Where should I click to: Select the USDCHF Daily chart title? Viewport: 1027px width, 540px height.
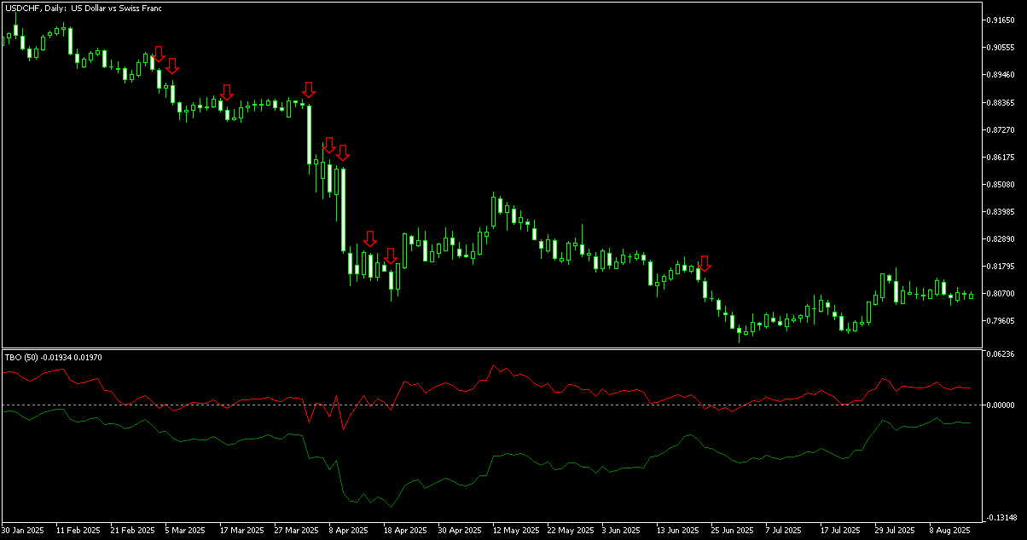(x=81, y=8)
